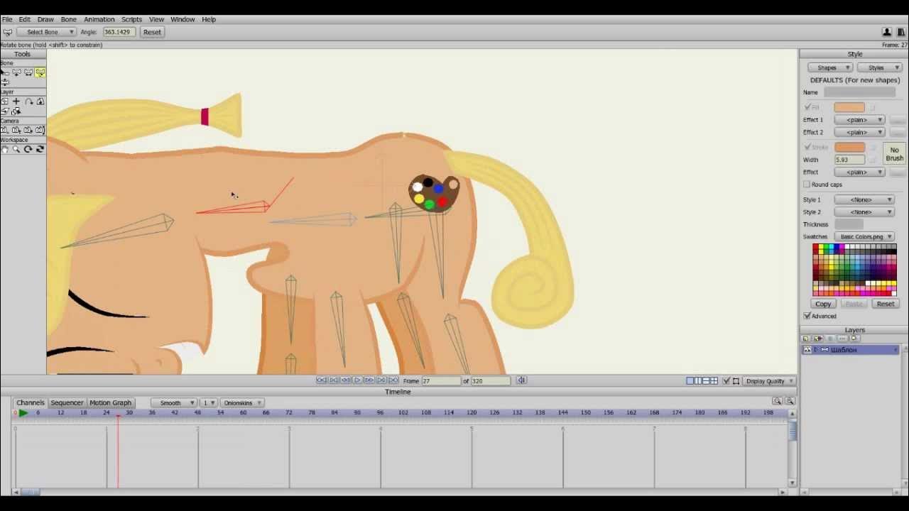Viewport: 909px width, 511px height.
Task: Hide the Шаблон layer via its visibility icon
Action: [x=807, y=350]
